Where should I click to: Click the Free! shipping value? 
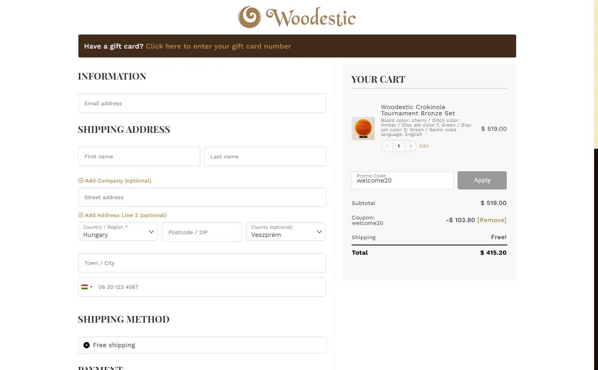coord(499,237)
